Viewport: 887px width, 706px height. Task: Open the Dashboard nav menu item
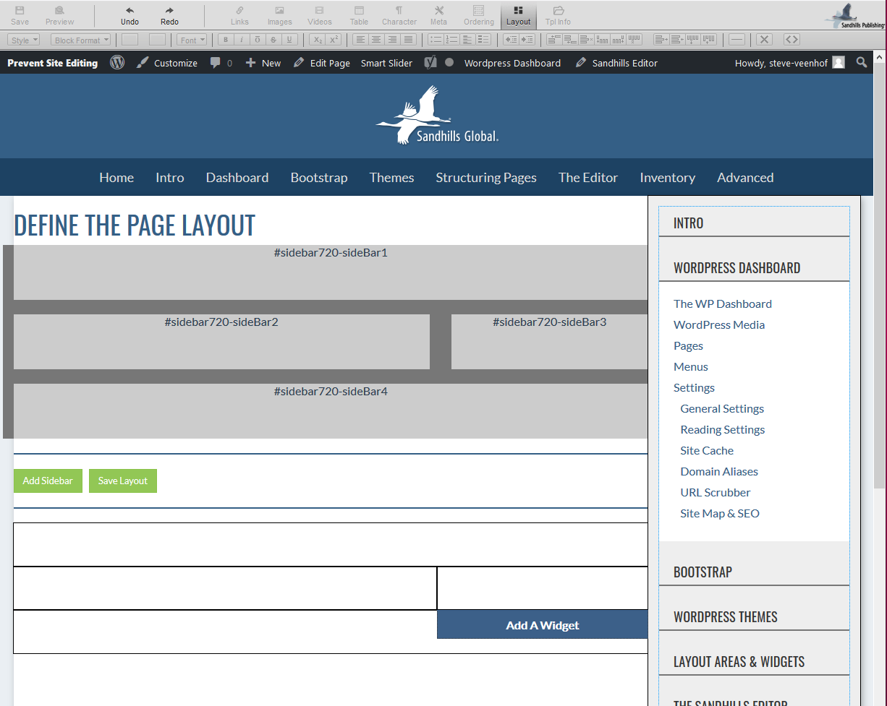pos(237,177)
